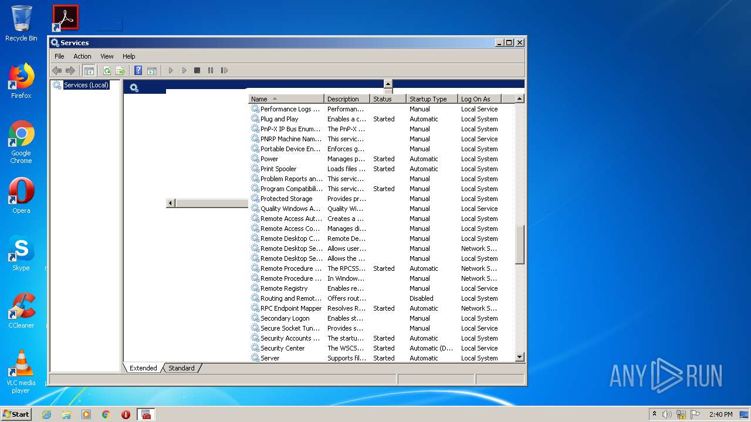Open Opera from the taskbar

(126, 414)
